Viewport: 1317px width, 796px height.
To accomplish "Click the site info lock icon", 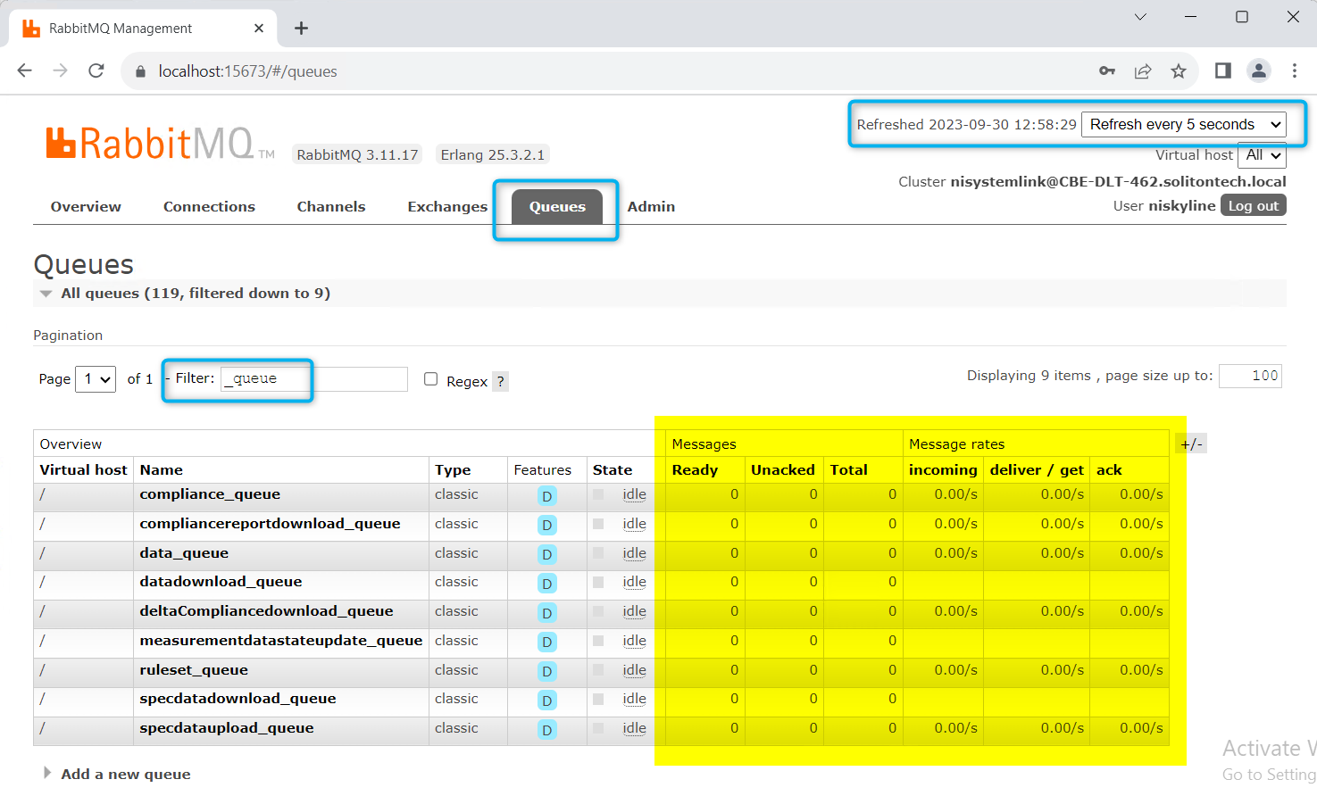I will (140, 71).
